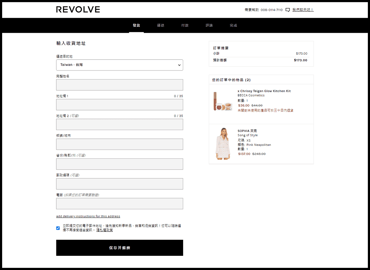
Task: Focus the 地址欄 1 address field
Action: pyautogui.click(x=120, y=104)
